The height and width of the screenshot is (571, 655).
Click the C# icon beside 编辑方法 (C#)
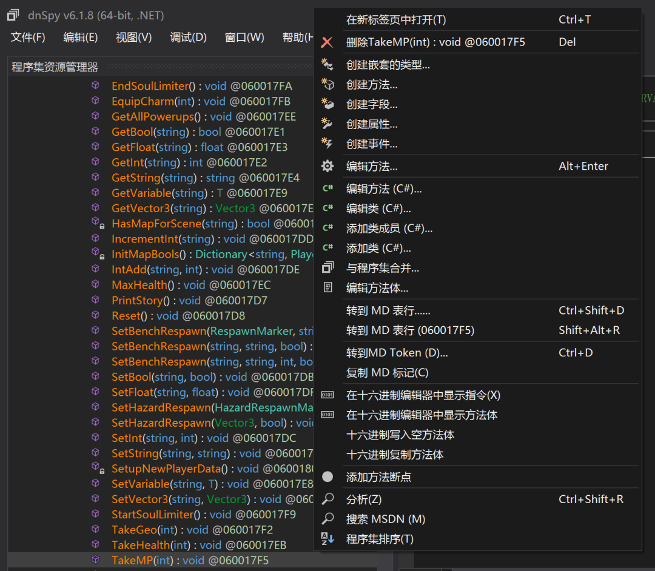pos(327,189)
